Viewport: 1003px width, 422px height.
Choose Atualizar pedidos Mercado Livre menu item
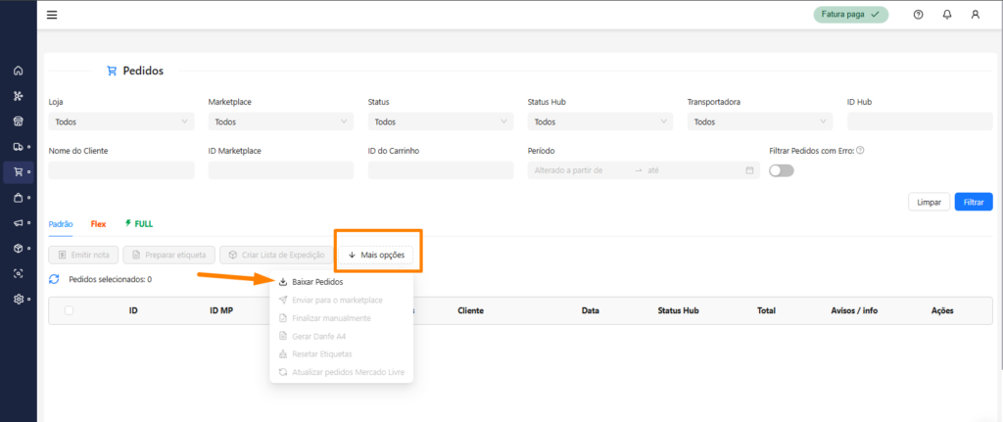(x=342, y=371)
